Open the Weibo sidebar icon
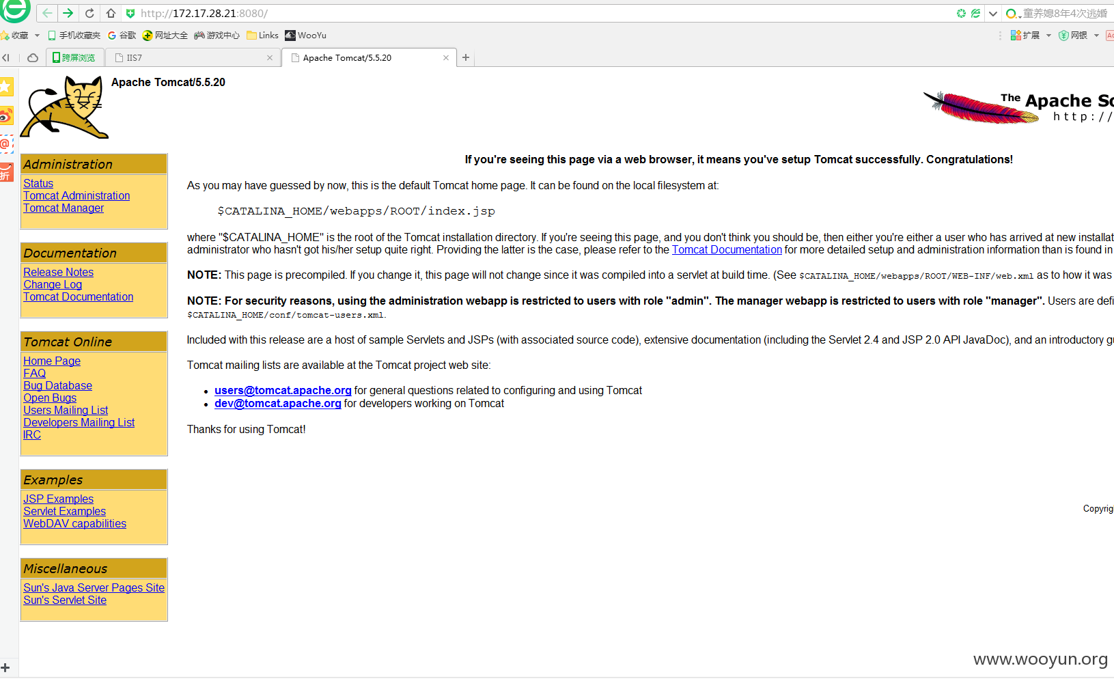1114x679 pixels. (6, 116)
